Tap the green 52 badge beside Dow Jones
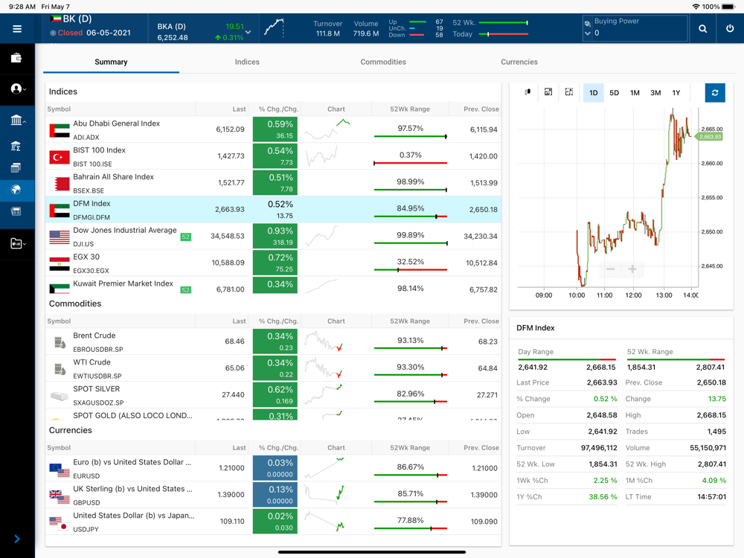Image resolution: width=744 pixels, height=558 pixels. [x=185, y=237]
